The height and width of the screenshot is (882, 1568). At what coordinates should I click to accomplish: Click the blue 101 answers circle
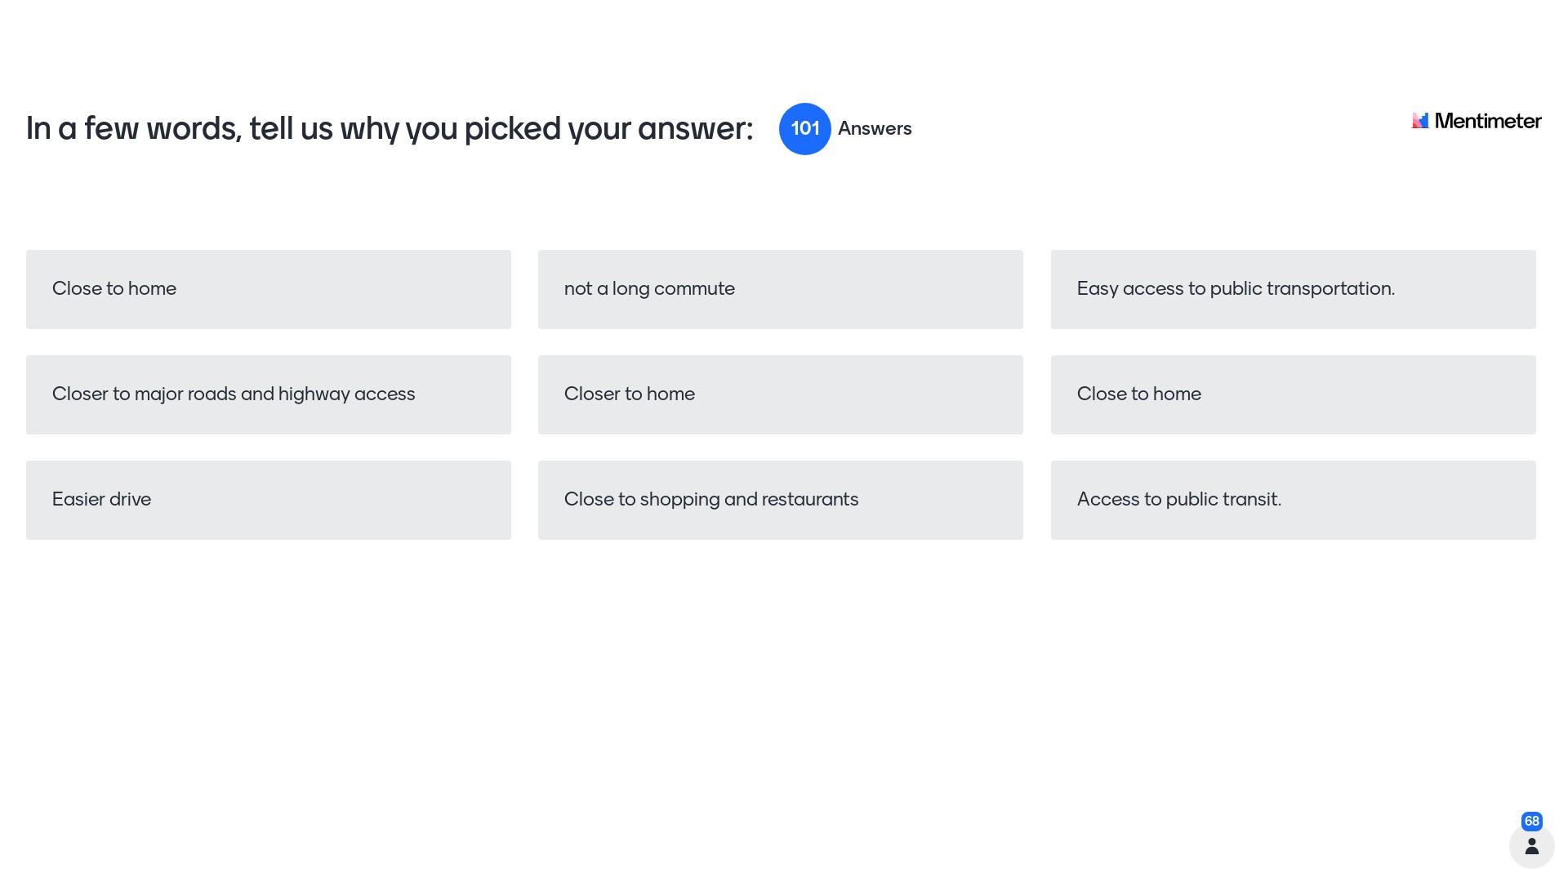pyautogui.click(x=804, y=129)
